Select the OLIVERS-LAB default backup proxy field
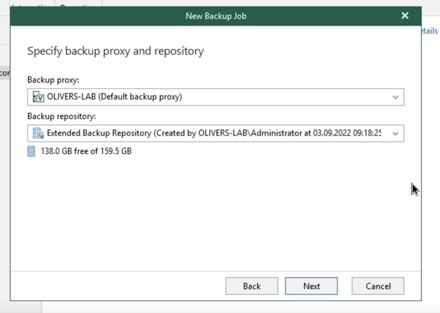 216,97
